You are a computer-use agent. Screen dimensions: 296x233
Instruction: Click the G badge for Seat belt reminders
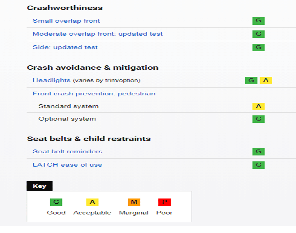(x=258, y=152)
